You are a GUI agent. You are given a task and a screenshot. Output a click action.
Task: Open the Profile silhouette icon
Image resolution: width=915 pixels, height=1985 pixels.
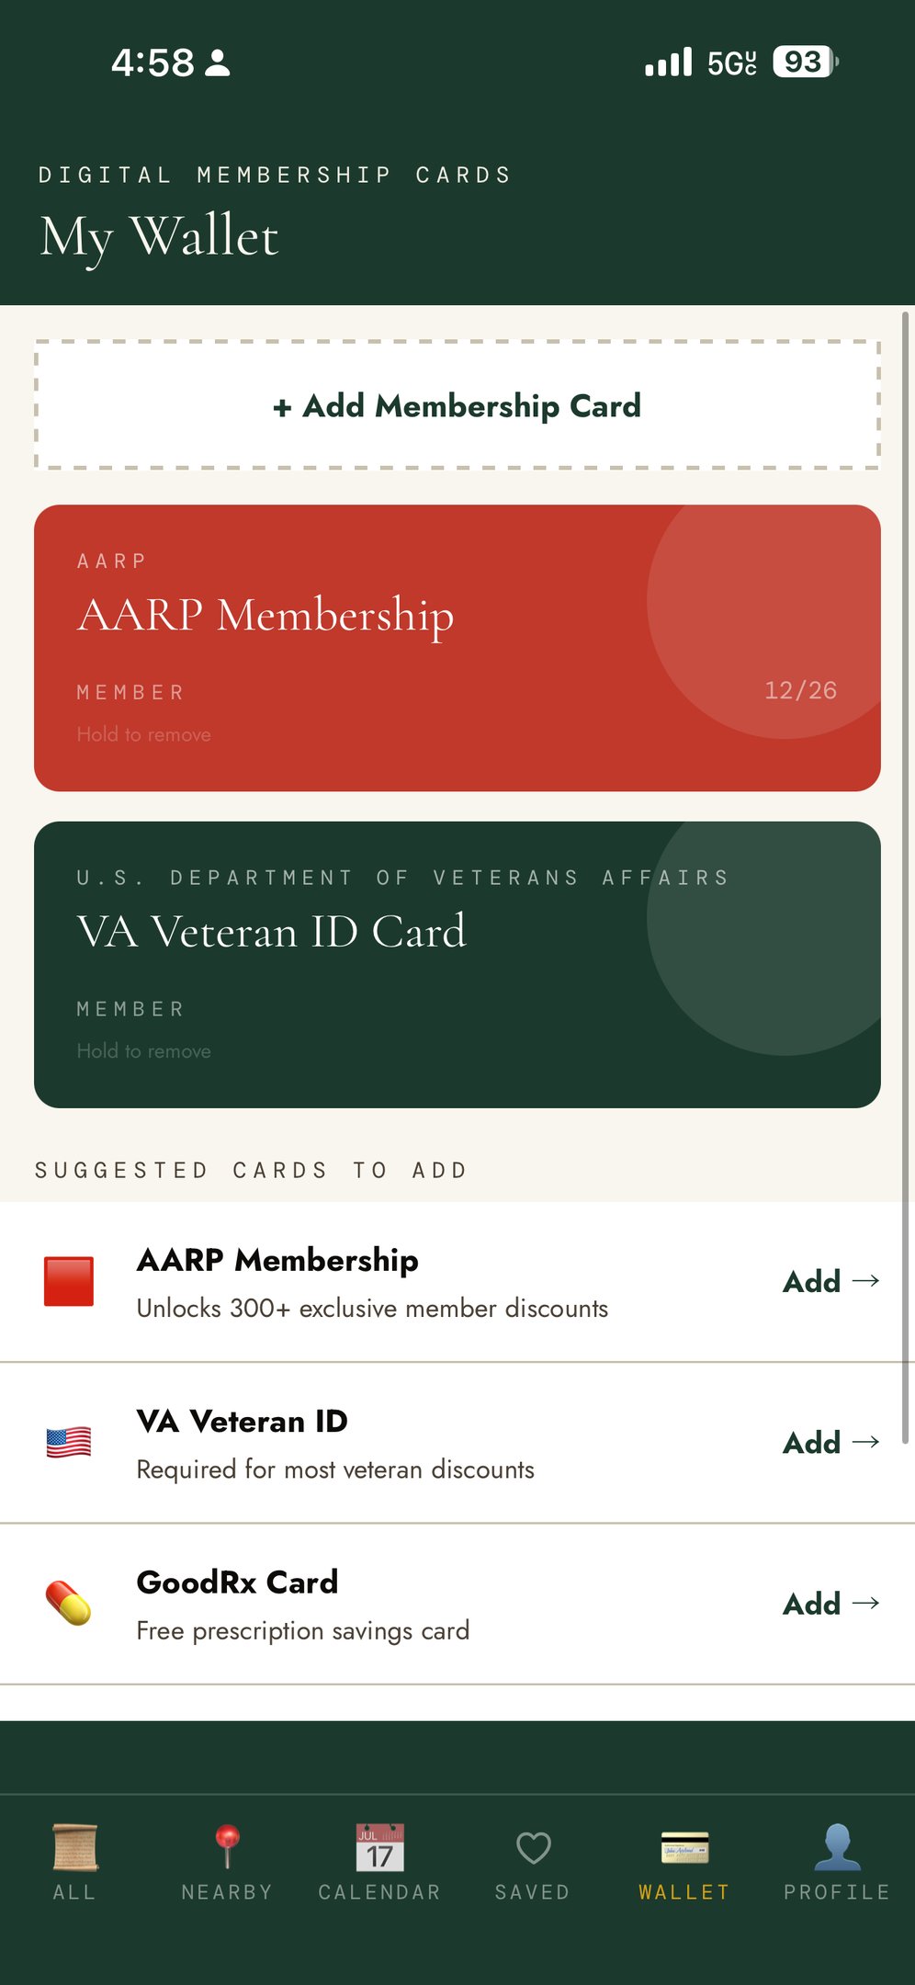coord(837,1847)
